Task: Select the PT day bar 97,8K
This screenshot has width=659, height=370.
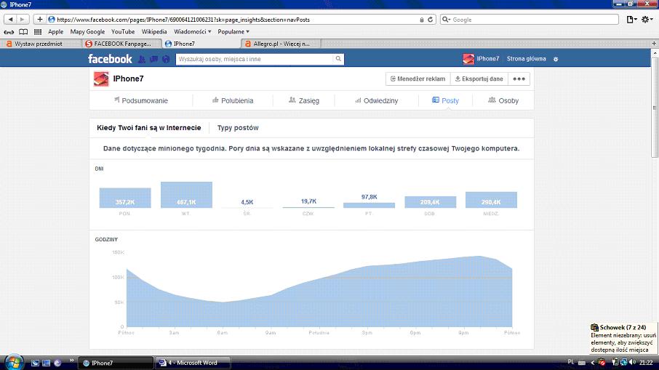Action: point(369,206)
